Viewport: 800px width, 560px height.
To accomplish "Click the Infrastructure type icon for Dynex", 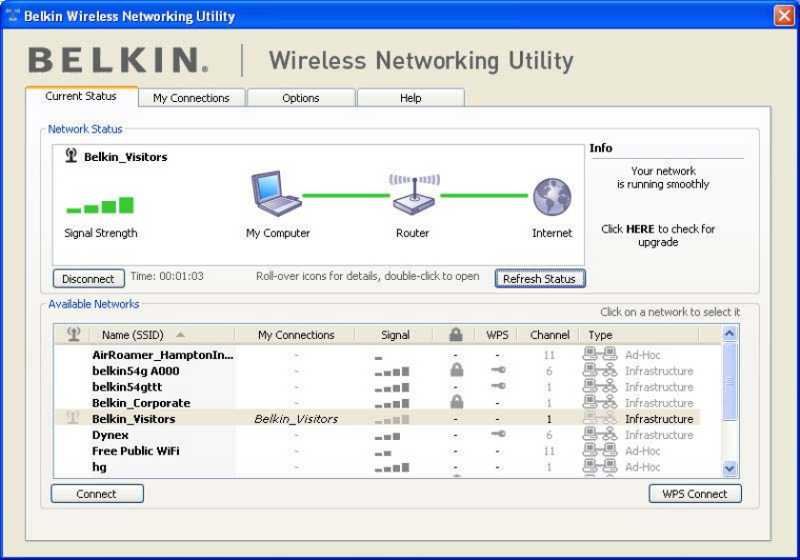I will coord(600,434).
